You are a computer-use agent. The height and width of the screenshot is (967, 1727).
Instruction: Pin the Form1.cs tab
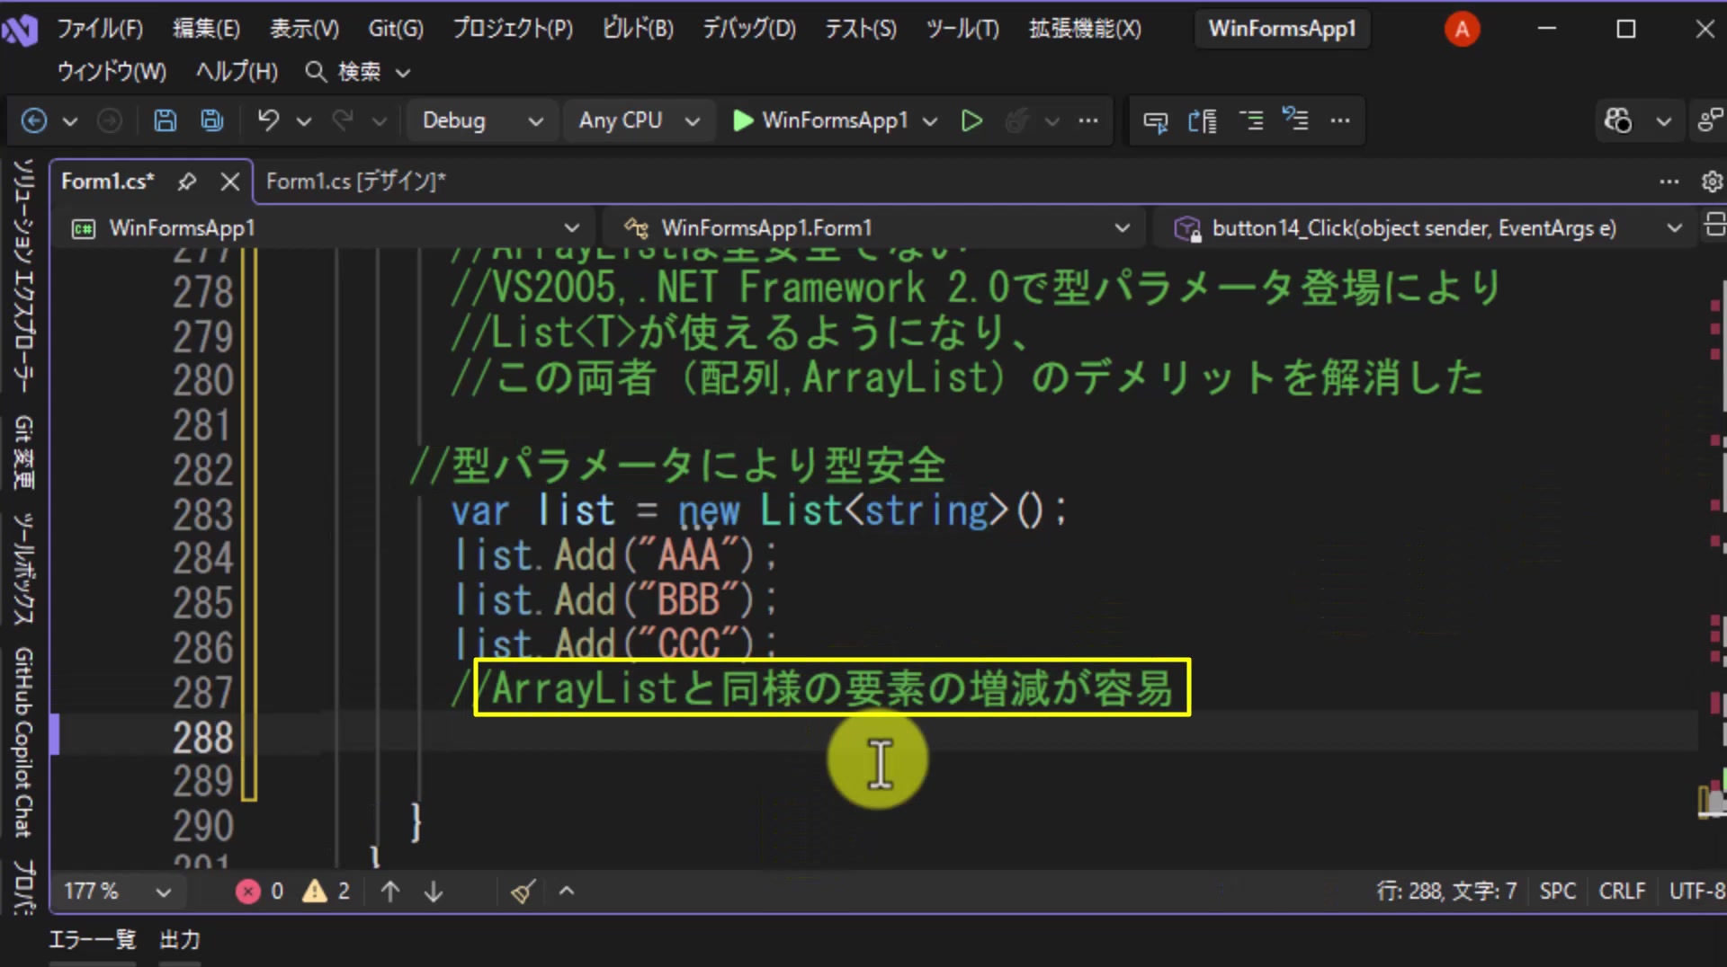pos(186,182)
